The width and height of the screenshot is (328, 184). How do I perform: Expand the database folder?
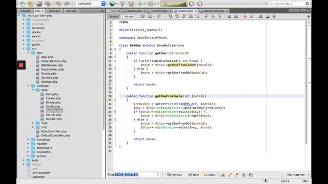(24, 28)
